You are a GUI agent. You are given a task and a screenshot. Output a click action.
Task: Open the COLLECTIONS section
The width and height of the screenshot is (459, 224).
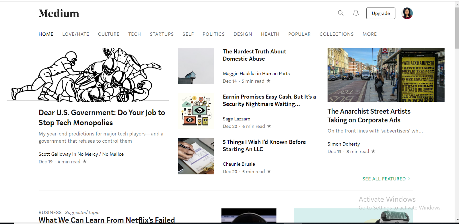pos(337,34)
